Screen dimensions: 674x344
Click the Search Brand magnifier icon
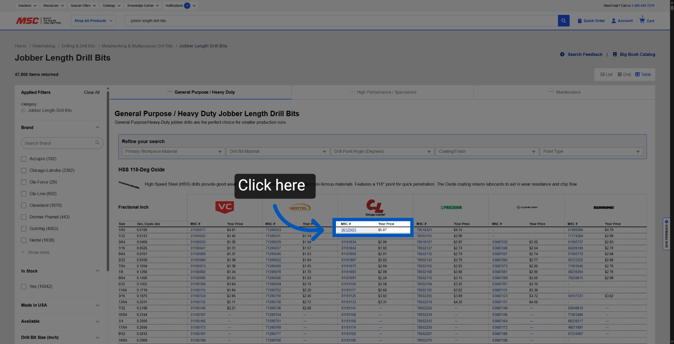click(97, 143)
